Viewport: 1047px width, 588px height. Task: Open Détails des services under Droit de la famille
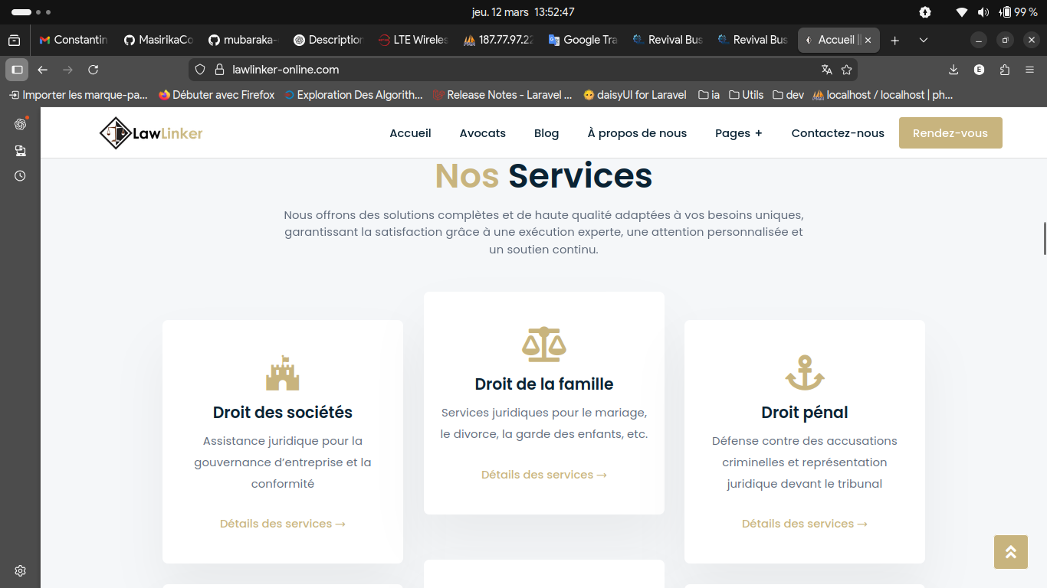(x=543, y=475)
